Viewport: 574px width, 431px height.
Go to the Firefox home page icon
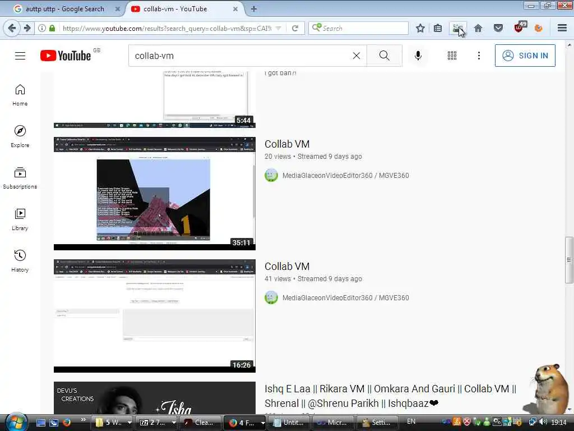tap(478, 28)
